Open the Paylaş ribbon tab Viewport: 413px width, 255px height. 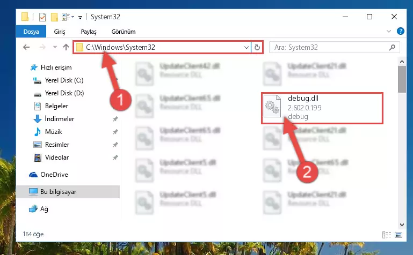point(89,32)
